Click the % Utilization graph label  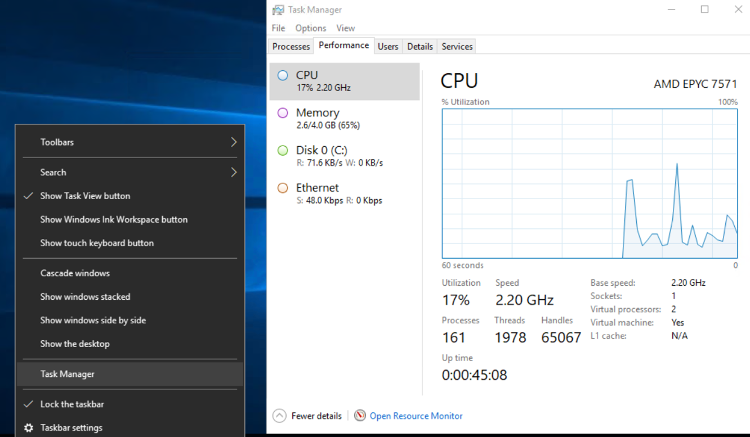point(466,102)
